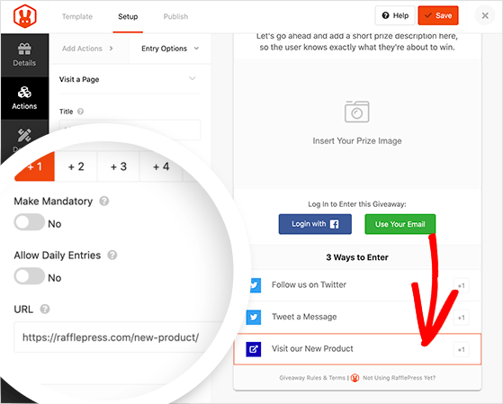The height and width of the screenshot is (404, 503).
Task: Click the Use Your Email button
Action: click(400, 224)
